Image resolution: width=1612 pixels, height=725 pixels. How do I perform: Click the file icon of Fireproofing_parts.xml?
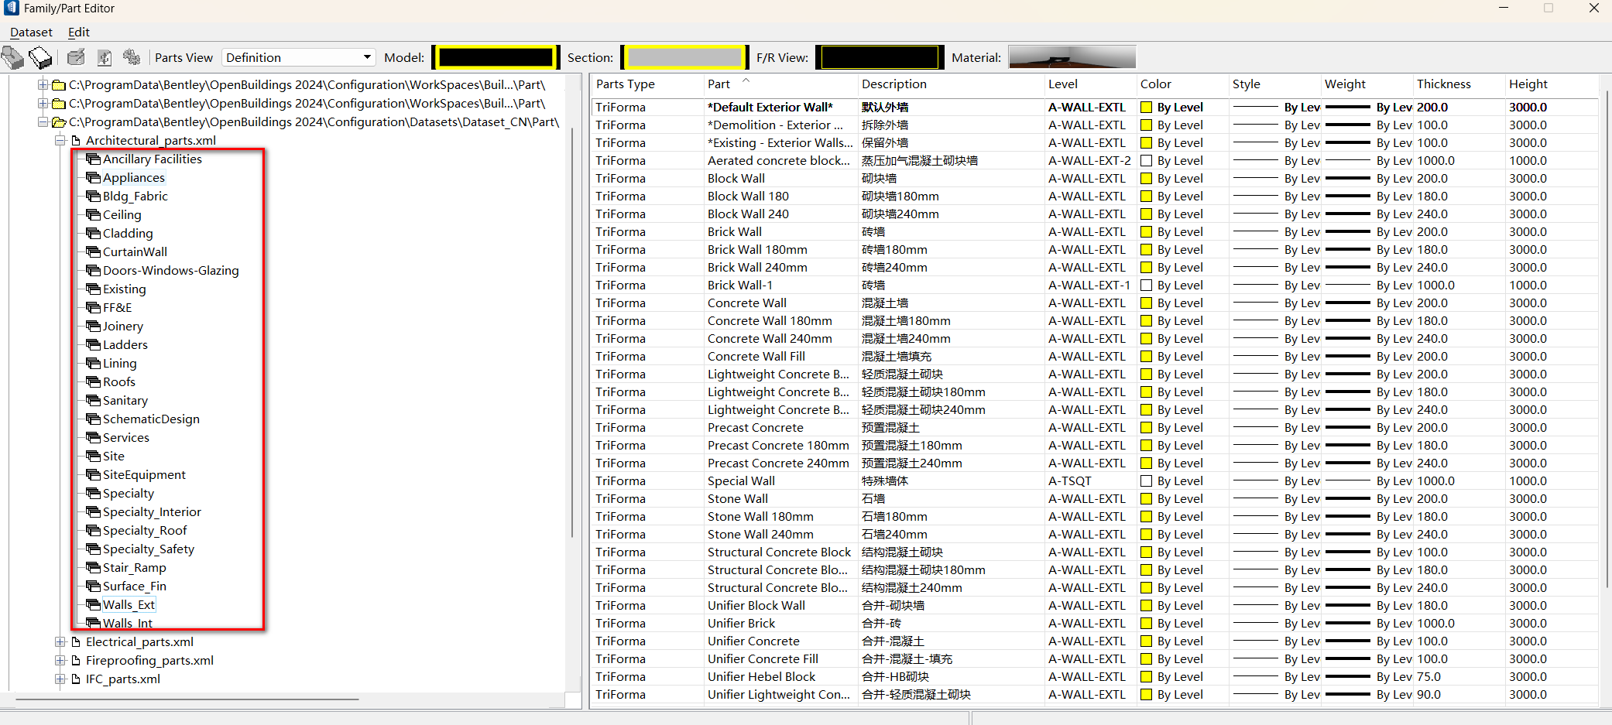76,660
